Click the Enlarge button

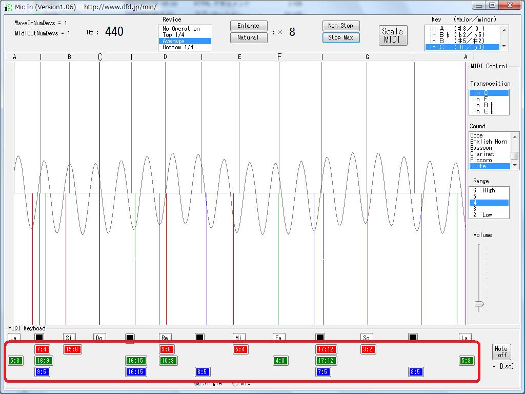(249, 26)
